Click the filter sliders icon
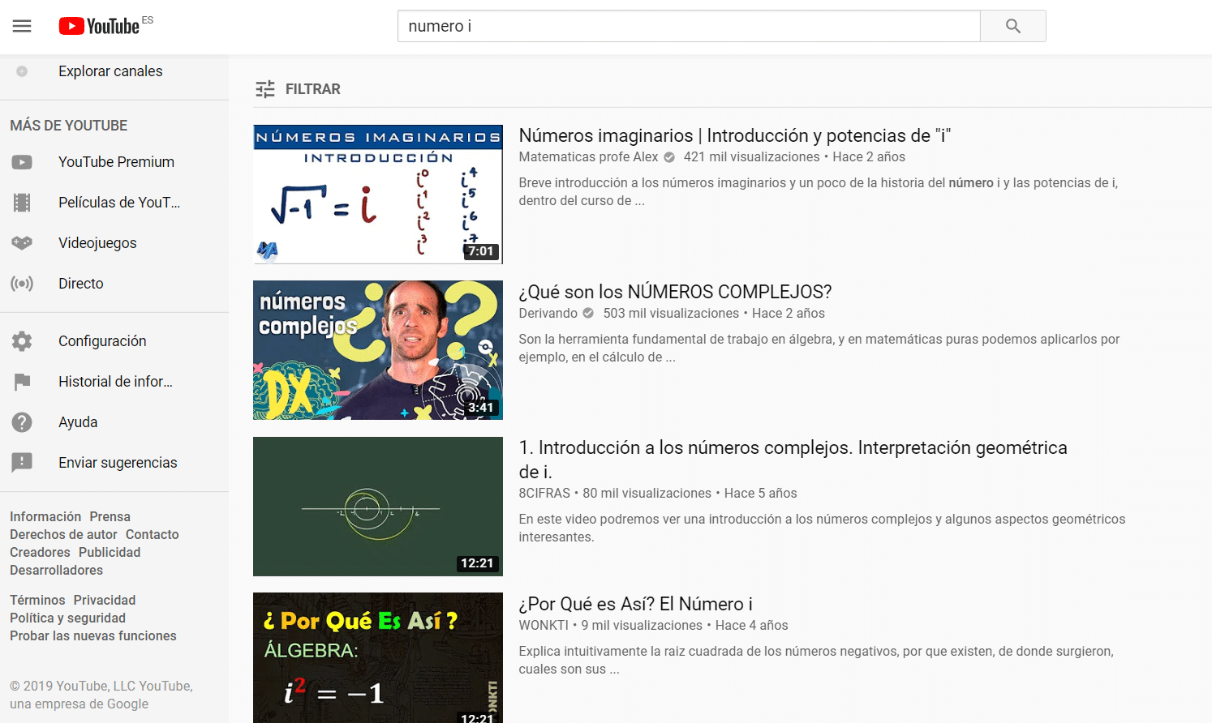This screenshot has height=723, width=1212. click(265, 89)
